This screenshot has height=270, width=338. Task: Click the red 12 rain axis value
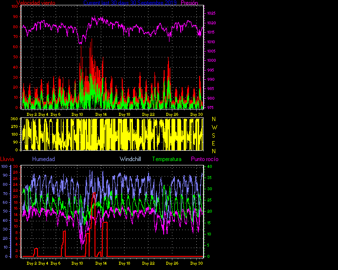coord(15,220)
